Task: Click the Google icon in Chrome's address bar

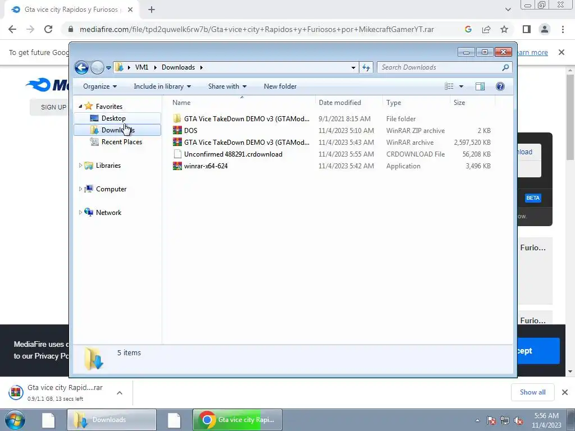Action: coord(468,29)
